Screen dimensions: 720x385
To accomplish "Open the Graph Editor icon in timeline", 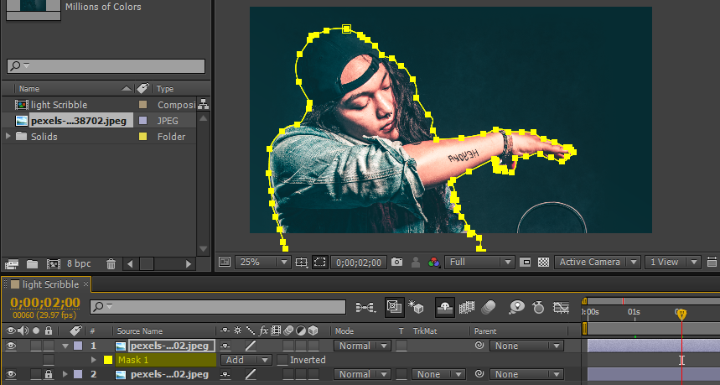I will pos(561,307).
